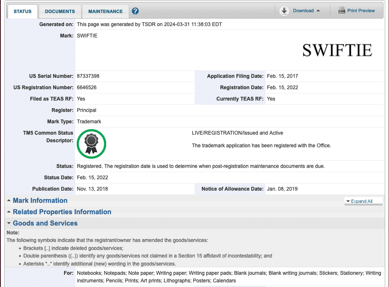Click the Register value Principal
Image resolution: width=389 pixels, height=287 pixels.
coord(86,110)
